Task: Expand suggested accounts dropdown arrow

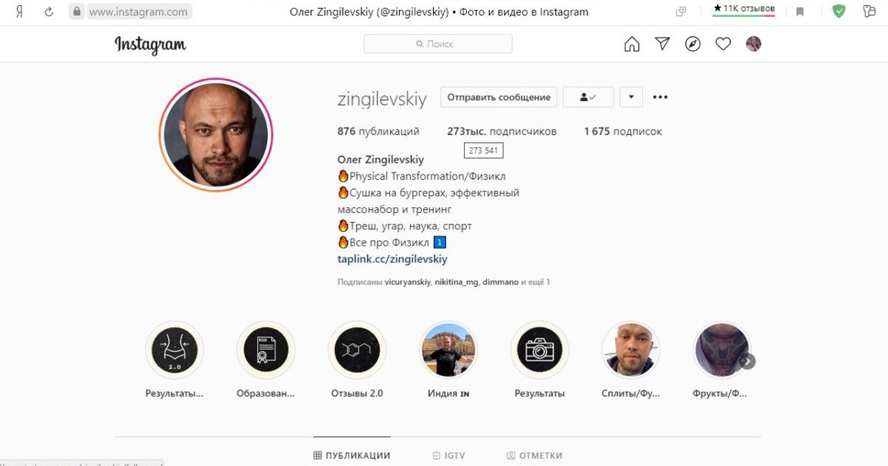Action: (x=631, y=97)
